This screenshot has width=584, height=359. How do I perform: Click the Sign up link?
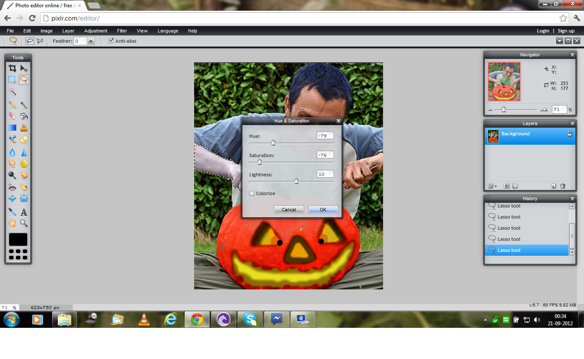(566, 31)
